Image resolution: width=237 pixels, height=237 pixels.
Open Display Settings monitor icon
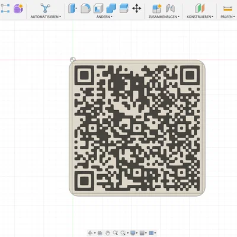click(x=133, y=233)
